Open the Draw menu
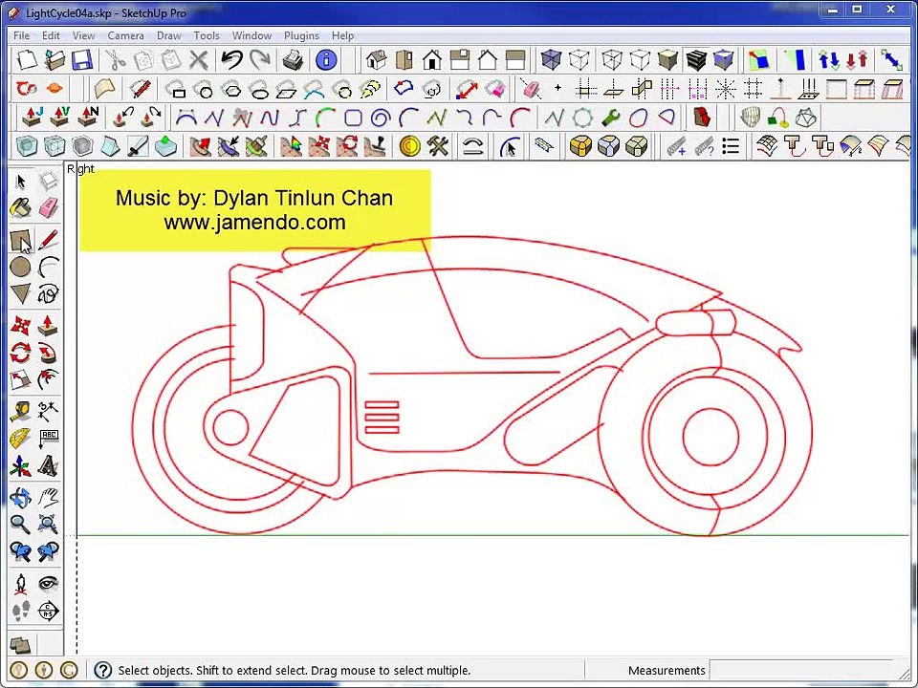Viewport: 918px width, 688px height. 168,35
